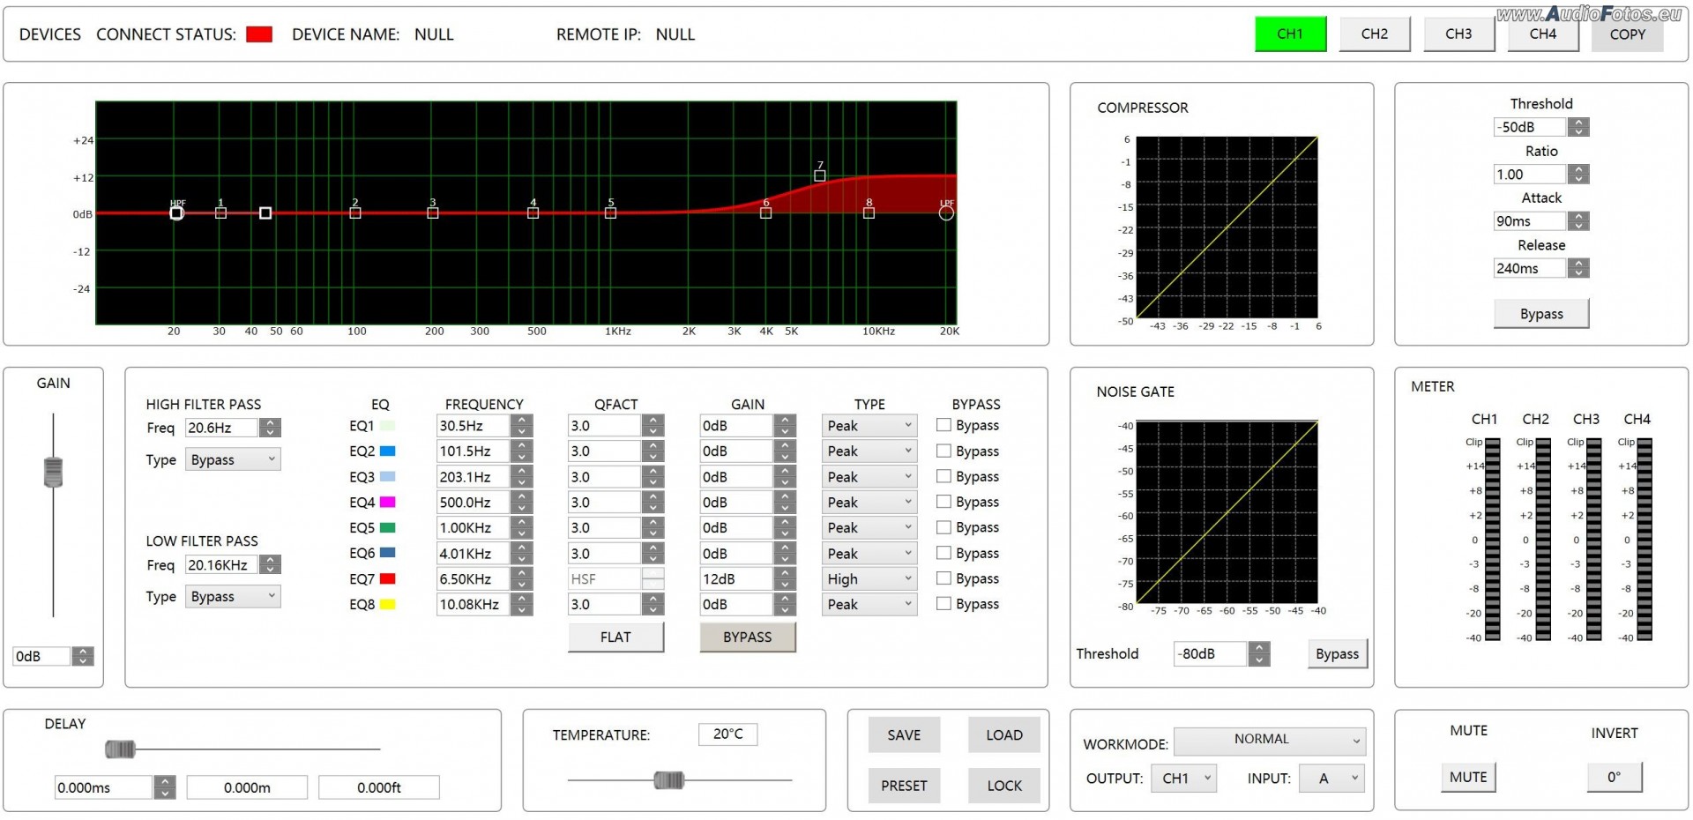Viewport: 1693px width, 820px height.
Task: Open the INPUT A dropdown
Action: 1332,779
